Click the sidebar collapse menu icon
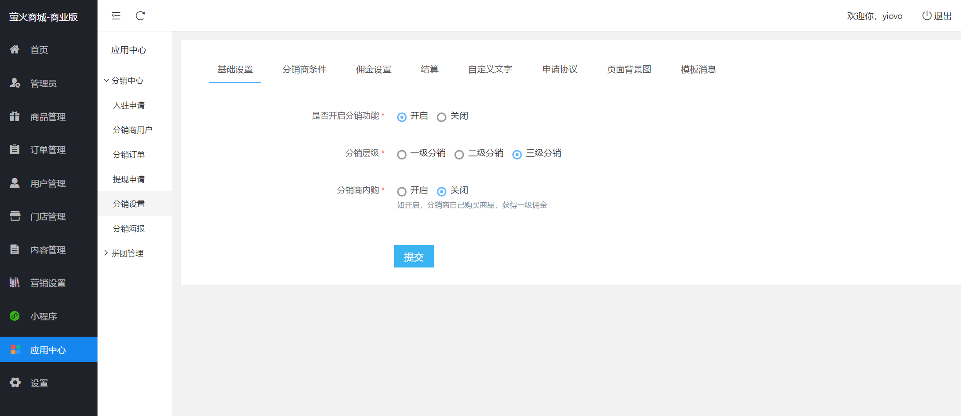This screenshot has height=416, width=961. (x=116, y=16)
